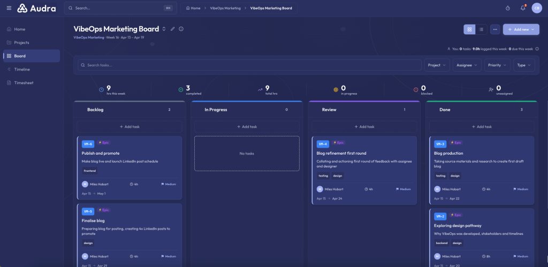Click the unassigned stat person icon
Viewport: 548px width, 267px height.
[x=491, y=90]
